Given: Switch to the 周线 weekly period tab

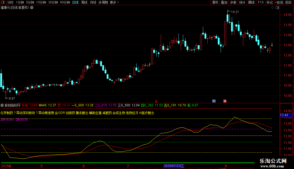Looking at the screenshot, I should coord(84,2).
